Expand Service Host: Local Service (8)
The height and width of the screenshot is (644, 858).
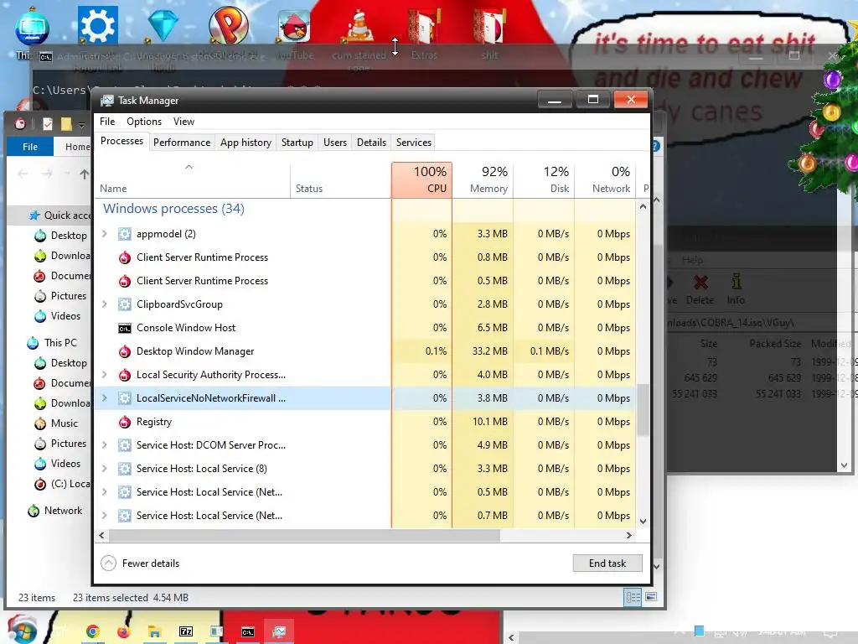tap(105, 469)
